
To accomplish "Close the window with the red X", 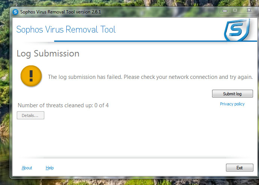I will point(249,10).
